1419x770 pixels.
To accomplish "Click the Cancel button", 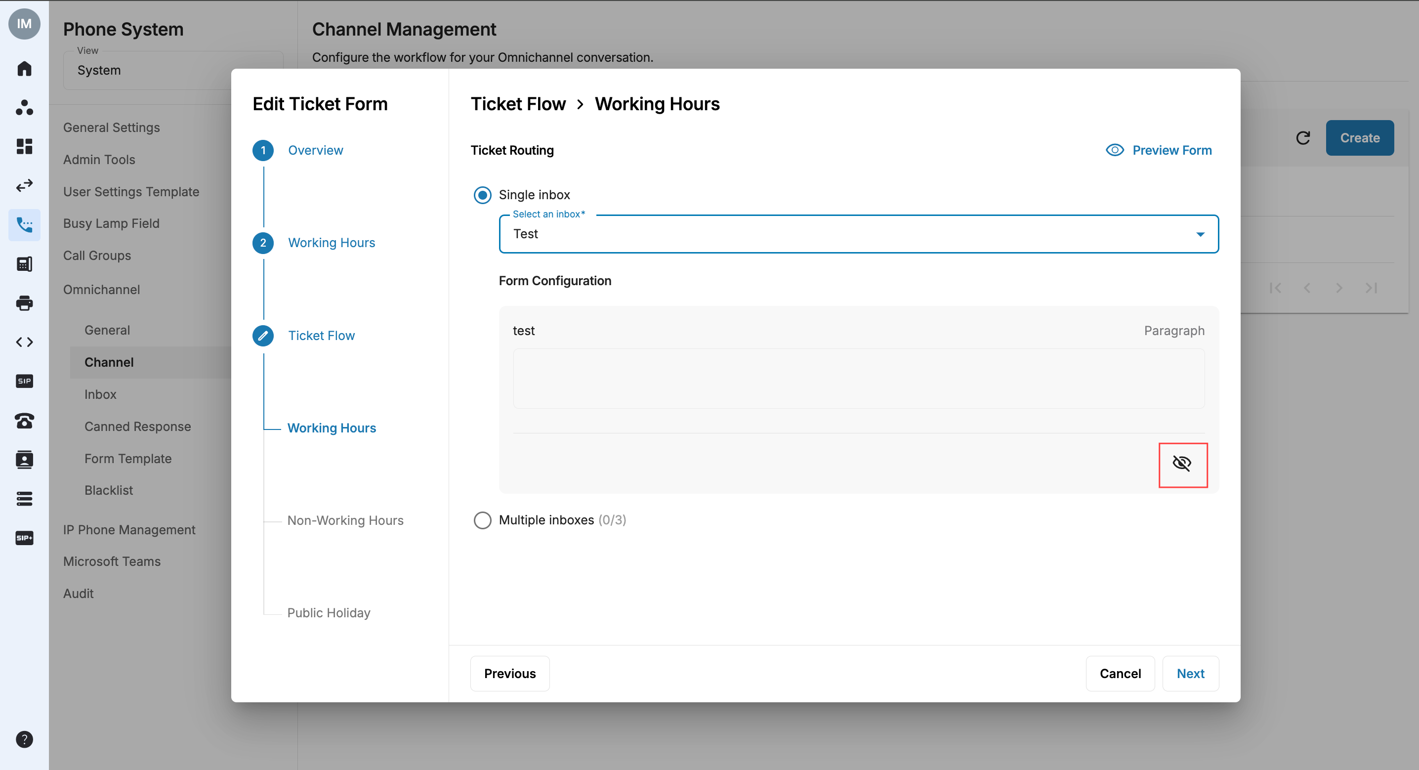I will point(1120,674).
